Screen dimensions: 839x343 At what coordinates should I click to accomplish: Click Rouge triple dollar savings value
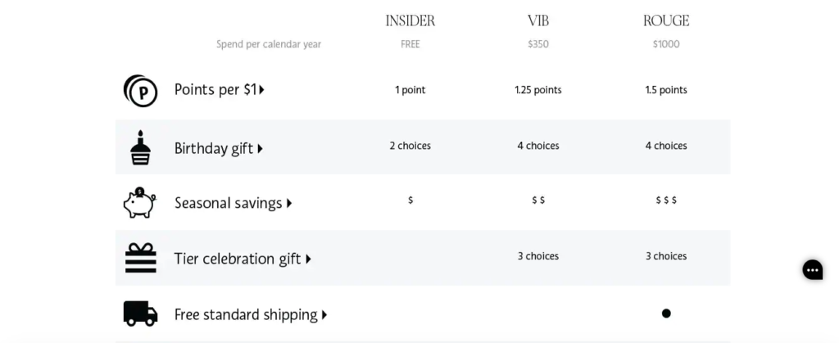pyautogui.click(x=666, y=200)
